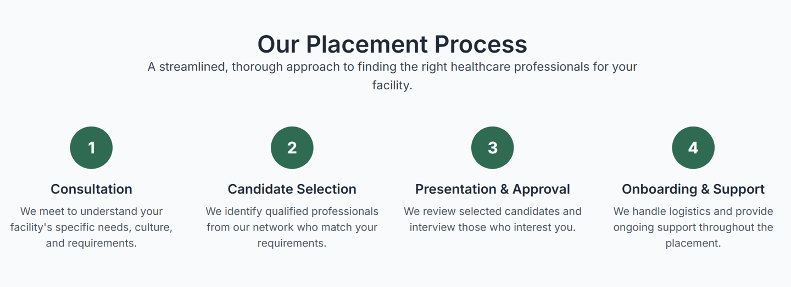This screenshot has height=287, width=791.
Task: Click the Consultation step heading
Action: (x=91, y=189)
